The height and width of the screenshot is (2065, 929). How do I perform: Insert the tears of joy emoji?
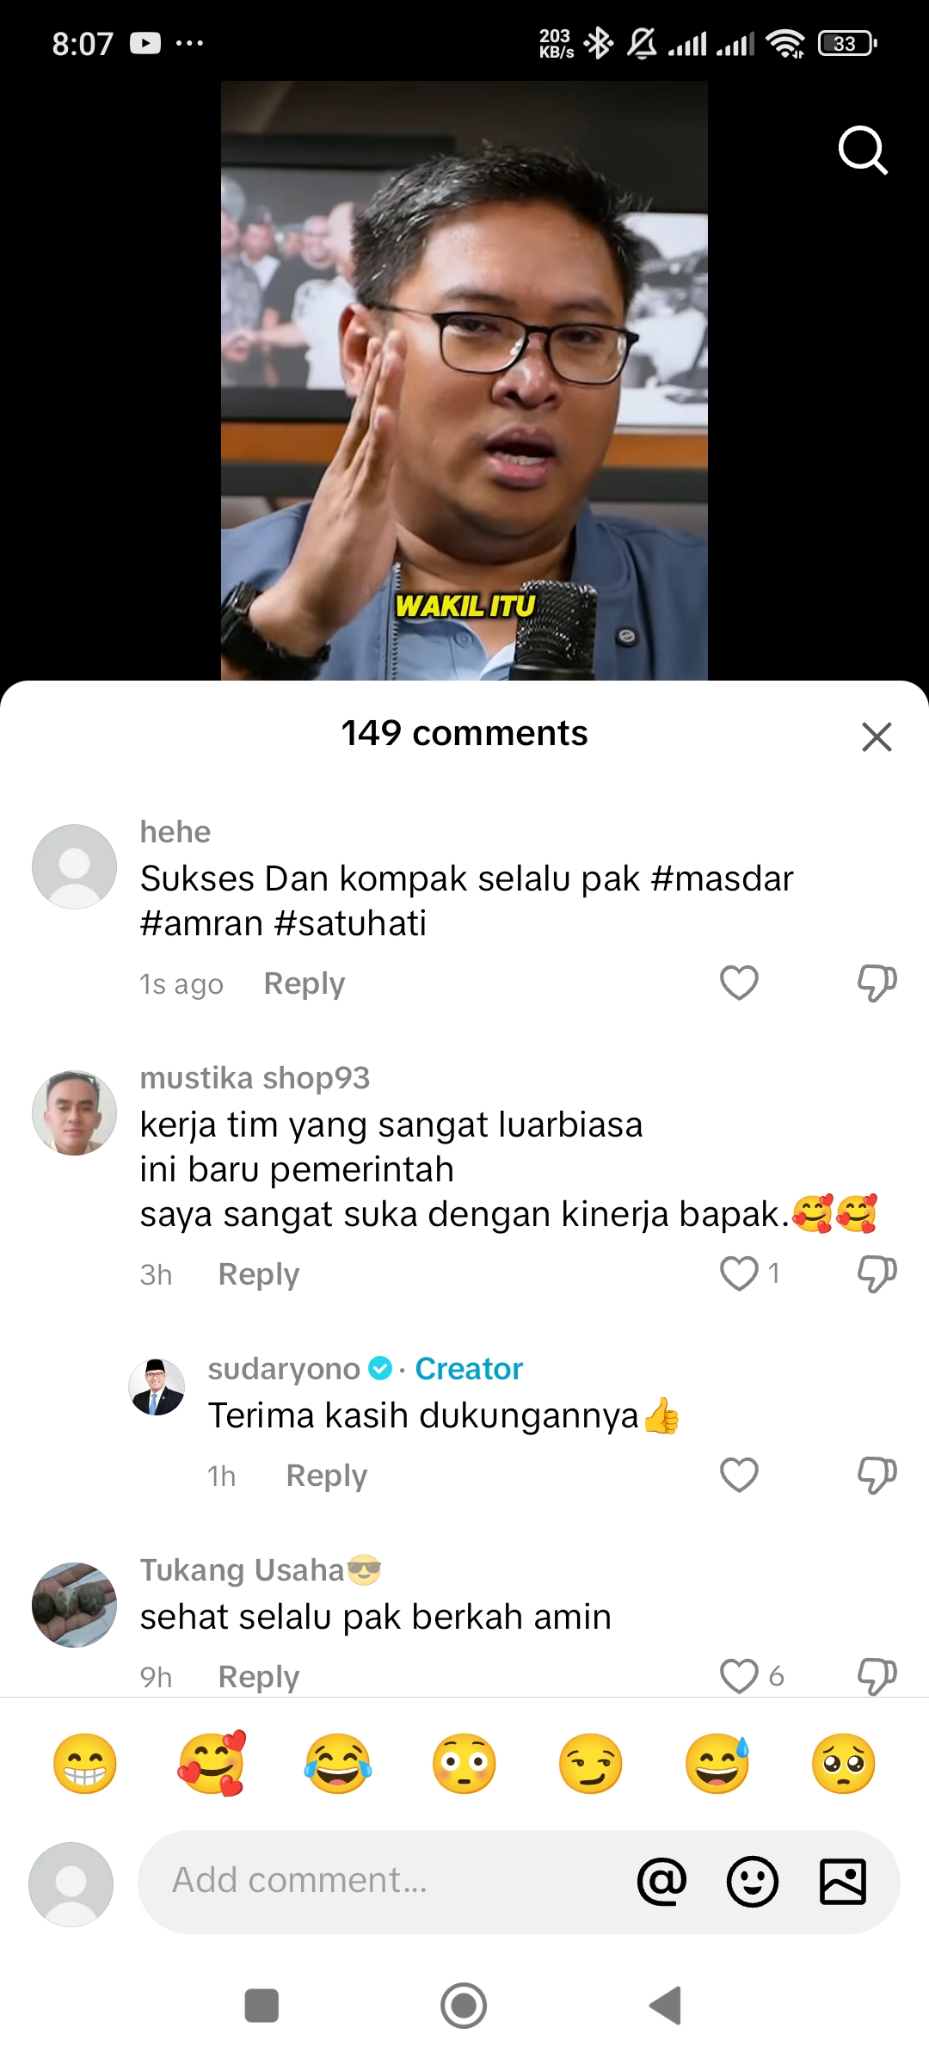click(337, 1763)
